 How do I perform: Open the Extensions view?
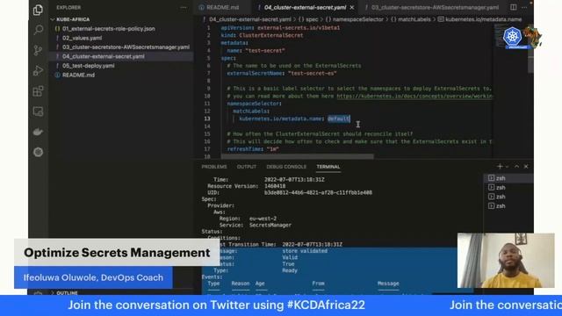coord(38,91)
